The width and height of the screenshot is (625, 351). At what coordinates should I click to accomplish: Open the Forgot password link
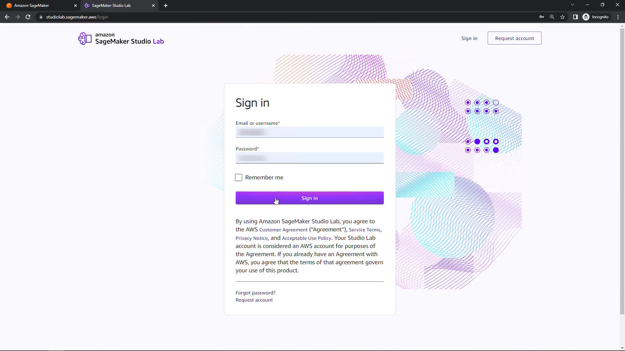pyautogui.click(x=256, y=293)
